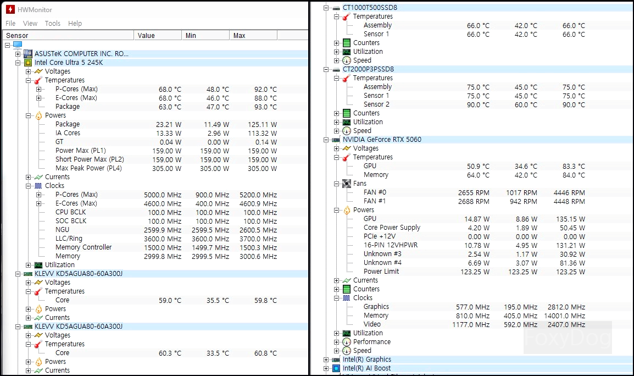This screenshot has height=376, width=634.
Task: Expand the CT2000P3PSSD8 Counters section
Action: coord(336,113)
